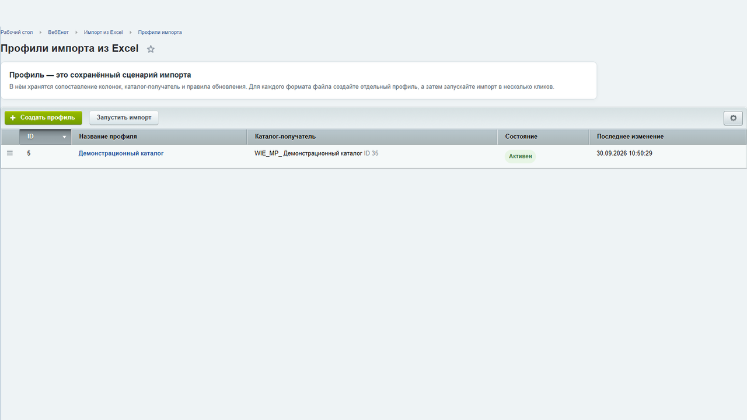Select "Профили импорта" breadcrumb
747x420 pixels.
[x=160, y=33]
